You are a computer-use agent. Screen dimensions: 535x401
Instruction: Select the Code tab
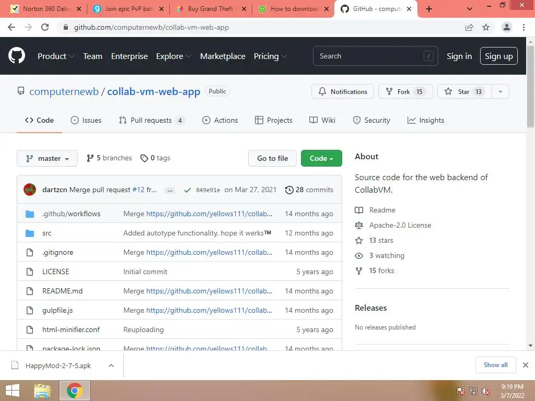[39, 121]
